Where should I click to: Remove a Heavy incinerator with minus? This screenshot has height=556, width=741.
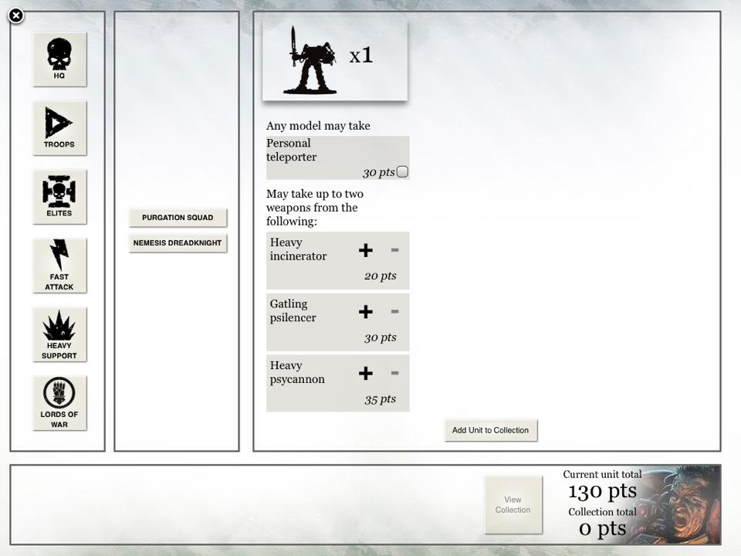click(395, 249)
